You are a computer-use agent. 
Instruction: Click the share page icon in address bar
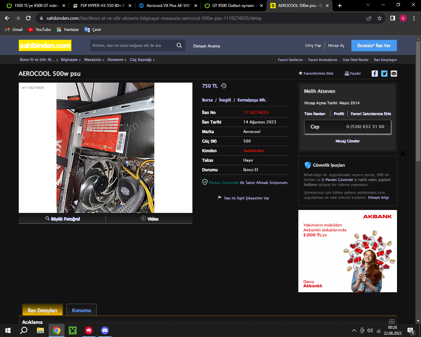point(369,18)
